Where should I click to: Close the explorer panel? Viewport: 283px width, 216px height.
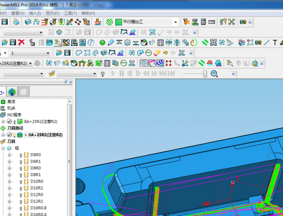point(70,82)
